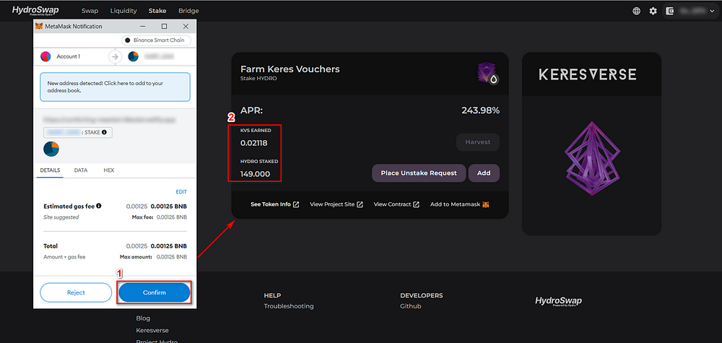
Task: Click EDIT for the gas fee
Action: [x=181, y=191]
